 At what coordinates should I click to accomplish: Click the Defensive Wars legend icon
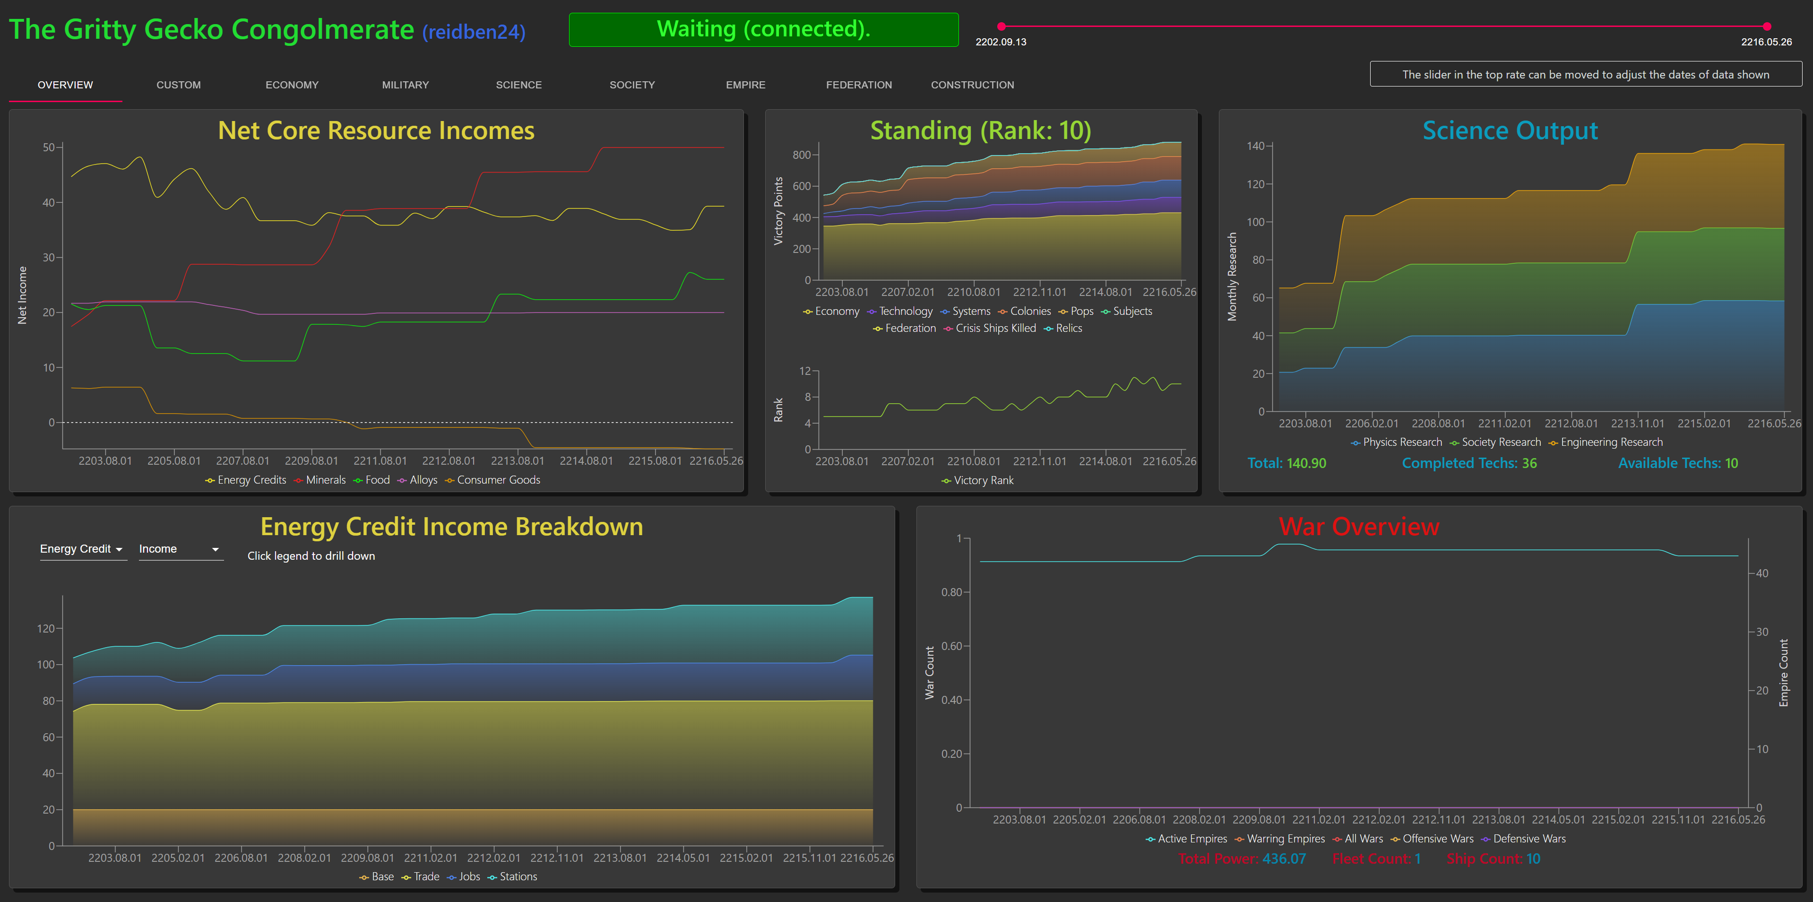(x=1486, y=839)
